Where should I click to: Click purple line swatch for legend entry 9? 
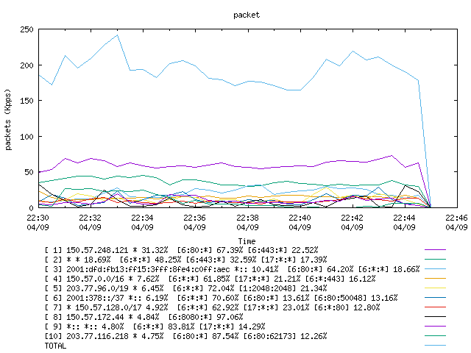point(435,327)
